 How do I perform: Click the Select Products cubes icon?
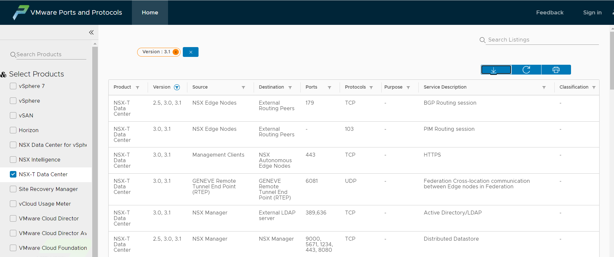4,75
